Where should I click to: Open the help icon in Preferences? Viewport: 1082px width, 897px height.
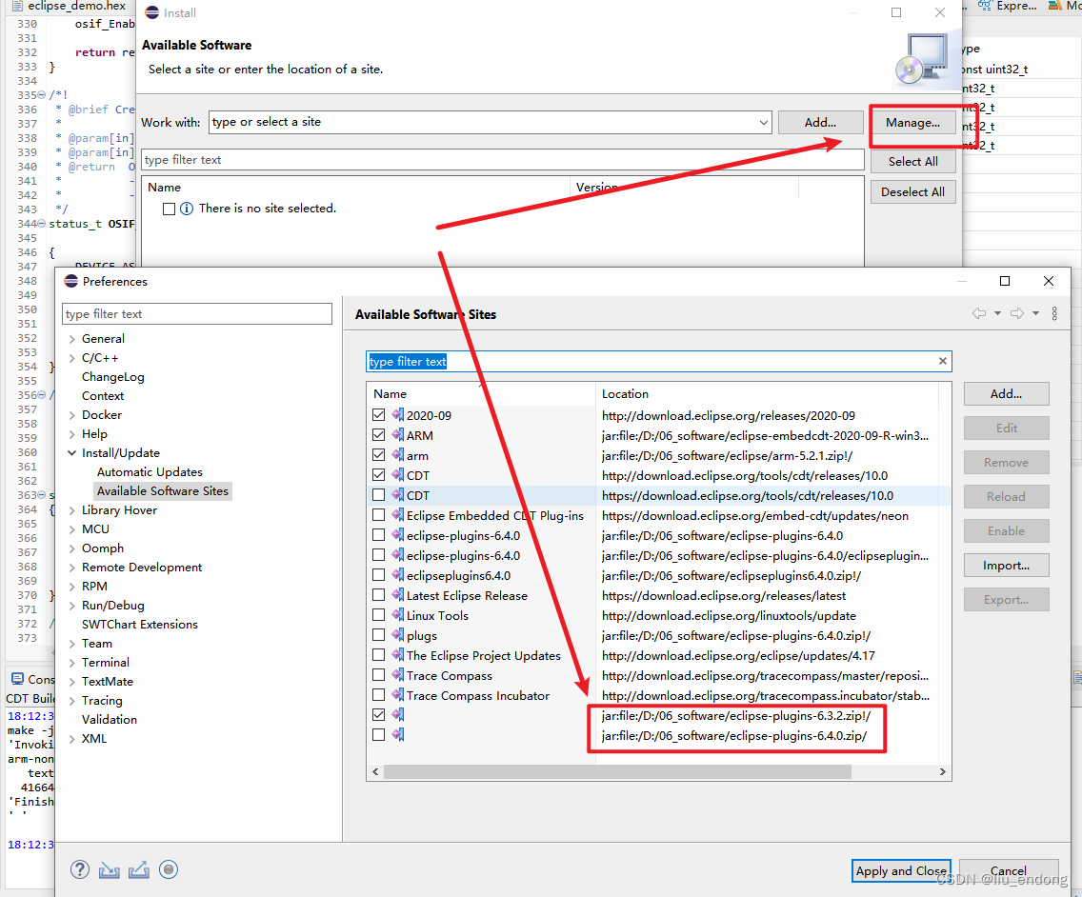[x=80, y=869]
